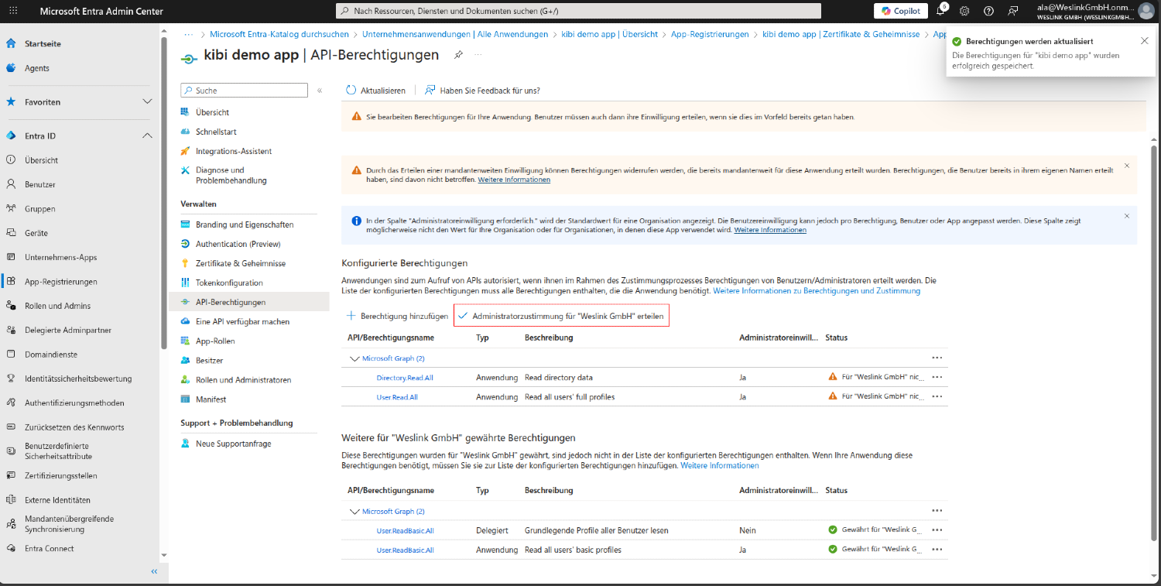Screen dimensions: 1161x586
Task: Click the Copilot button
Action: pos(901,11)
